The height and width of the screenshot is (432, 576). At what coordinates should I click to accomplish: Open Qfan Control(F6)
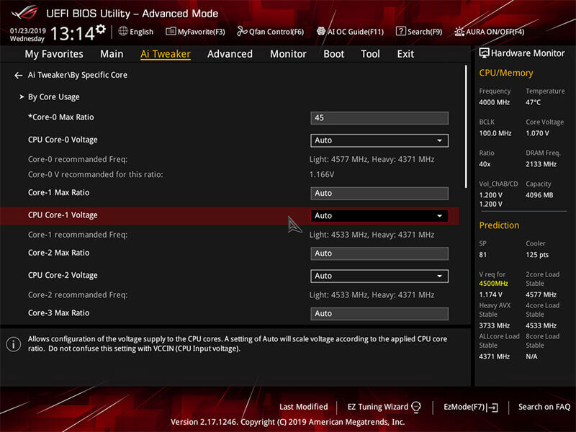[271, 32]
